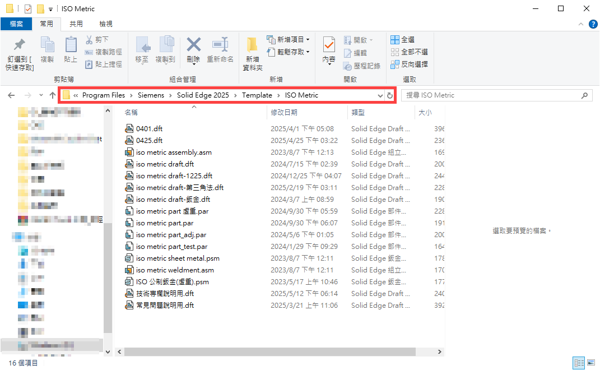This screenshot has width=600, height=370.
Task: Click the 編輯 edit button
Action: pos(356,53)
